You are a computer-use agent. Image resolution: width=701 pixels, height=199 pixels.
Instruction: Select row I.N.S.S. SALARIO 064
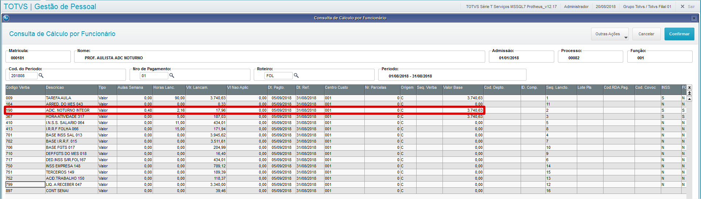point(346,123)
